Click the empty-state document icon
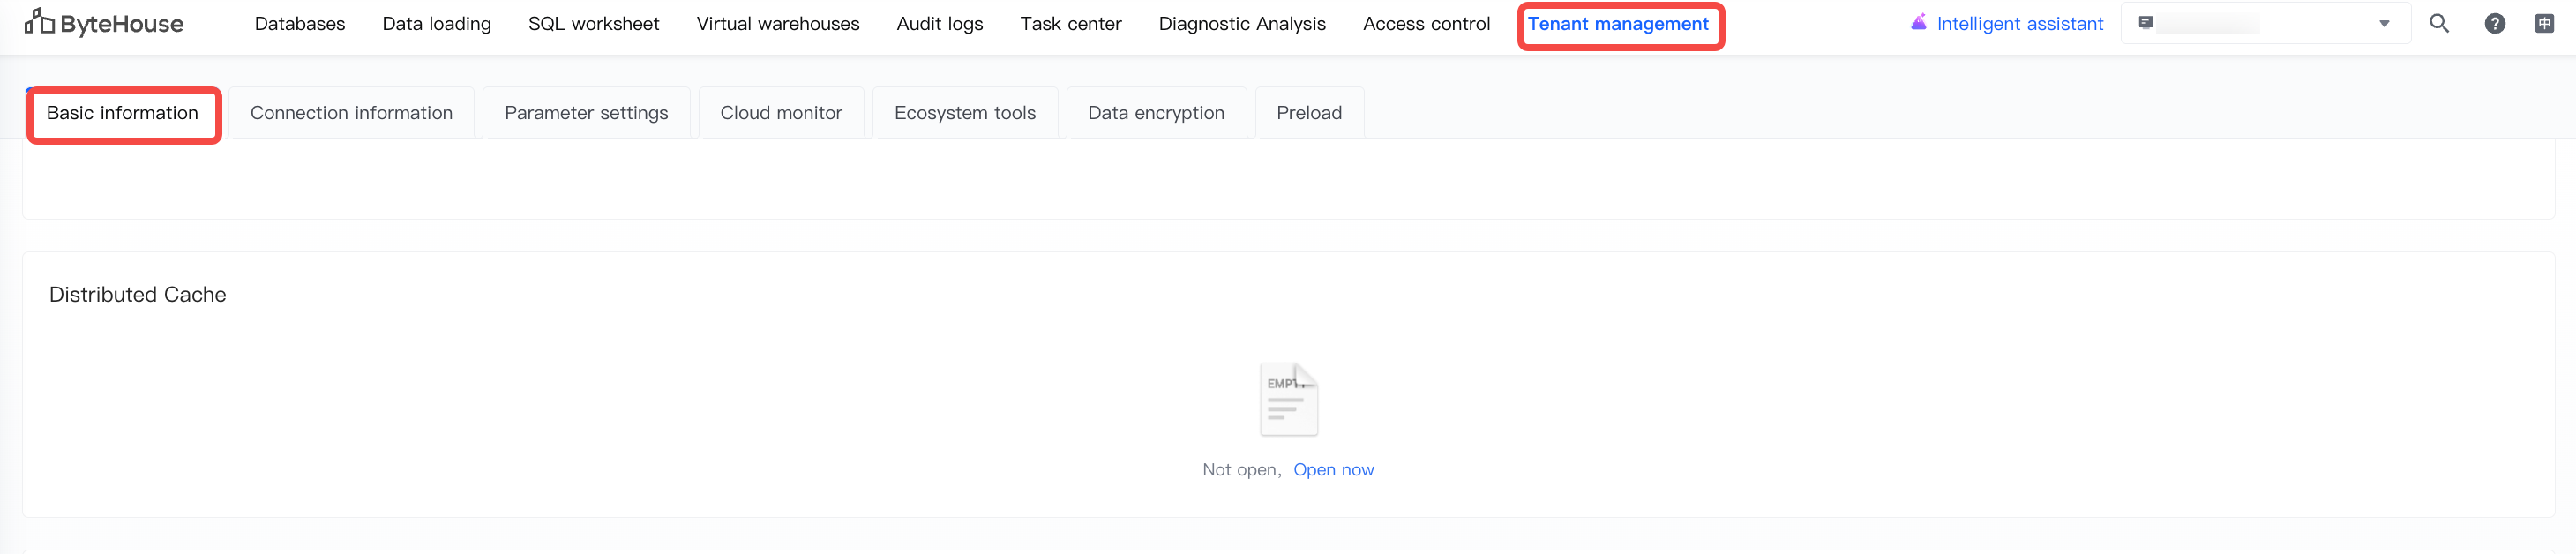 [x=1288, y=399]
